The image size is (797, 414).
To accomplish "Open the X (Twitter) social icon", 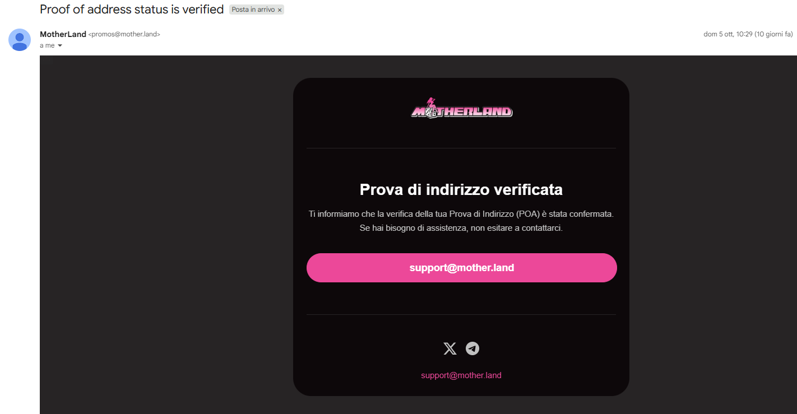I will click(450, 349).
